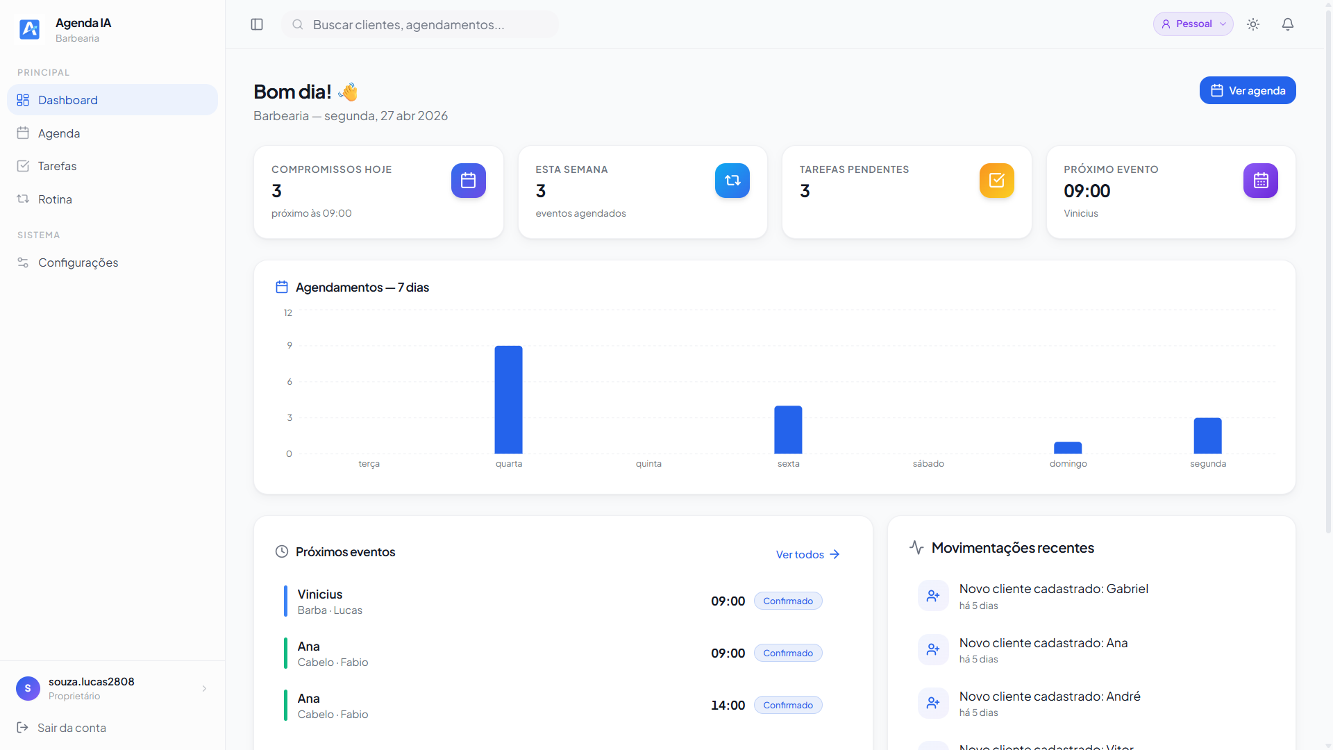Click the waving hand emoji

coord(348,92)
